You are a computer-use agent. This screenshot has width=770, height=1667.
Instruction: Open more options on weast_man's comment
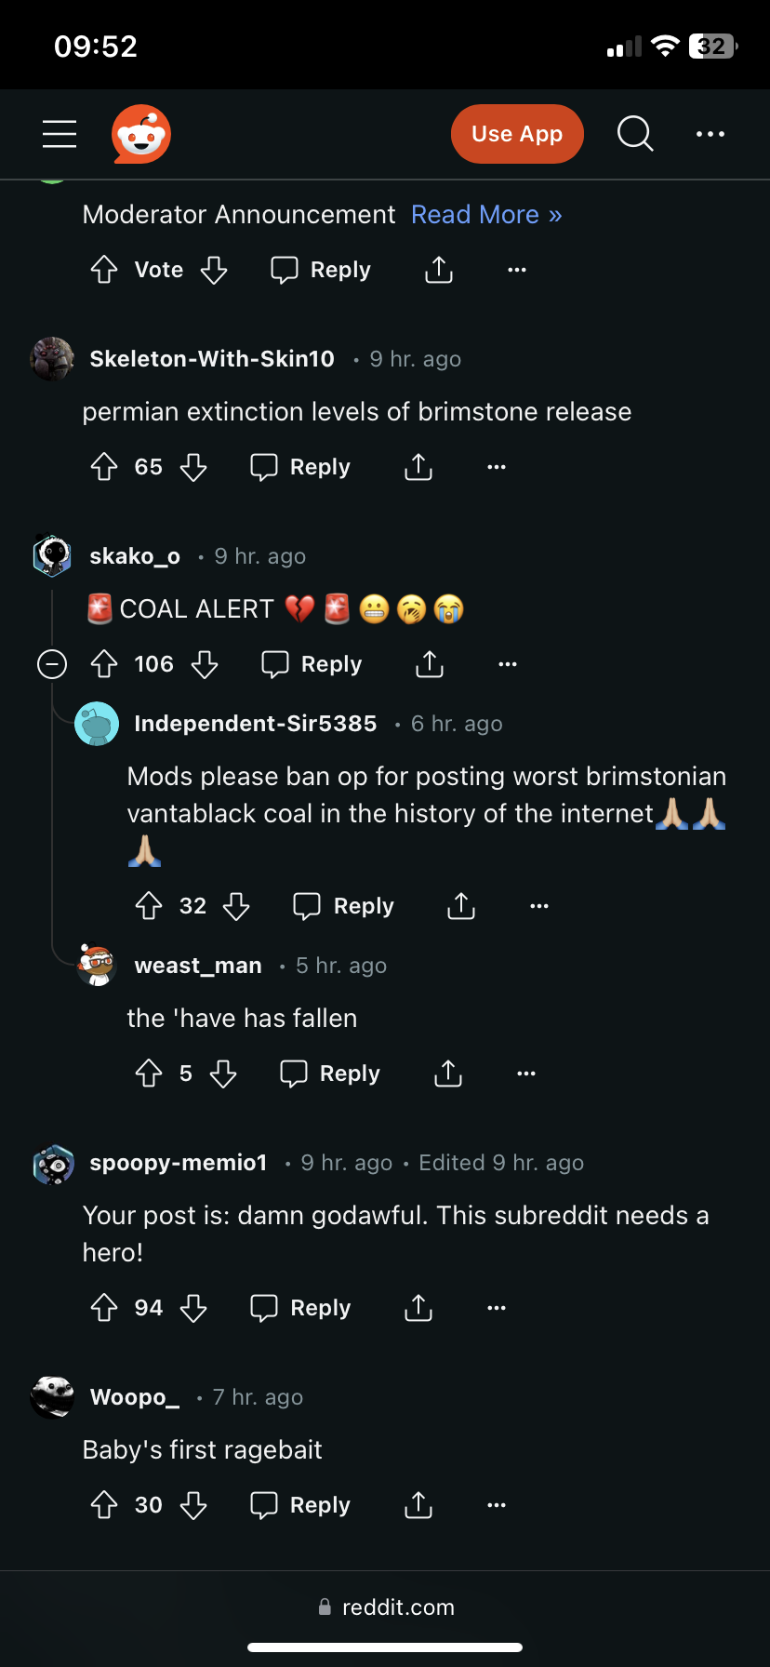coord(526,1074)
